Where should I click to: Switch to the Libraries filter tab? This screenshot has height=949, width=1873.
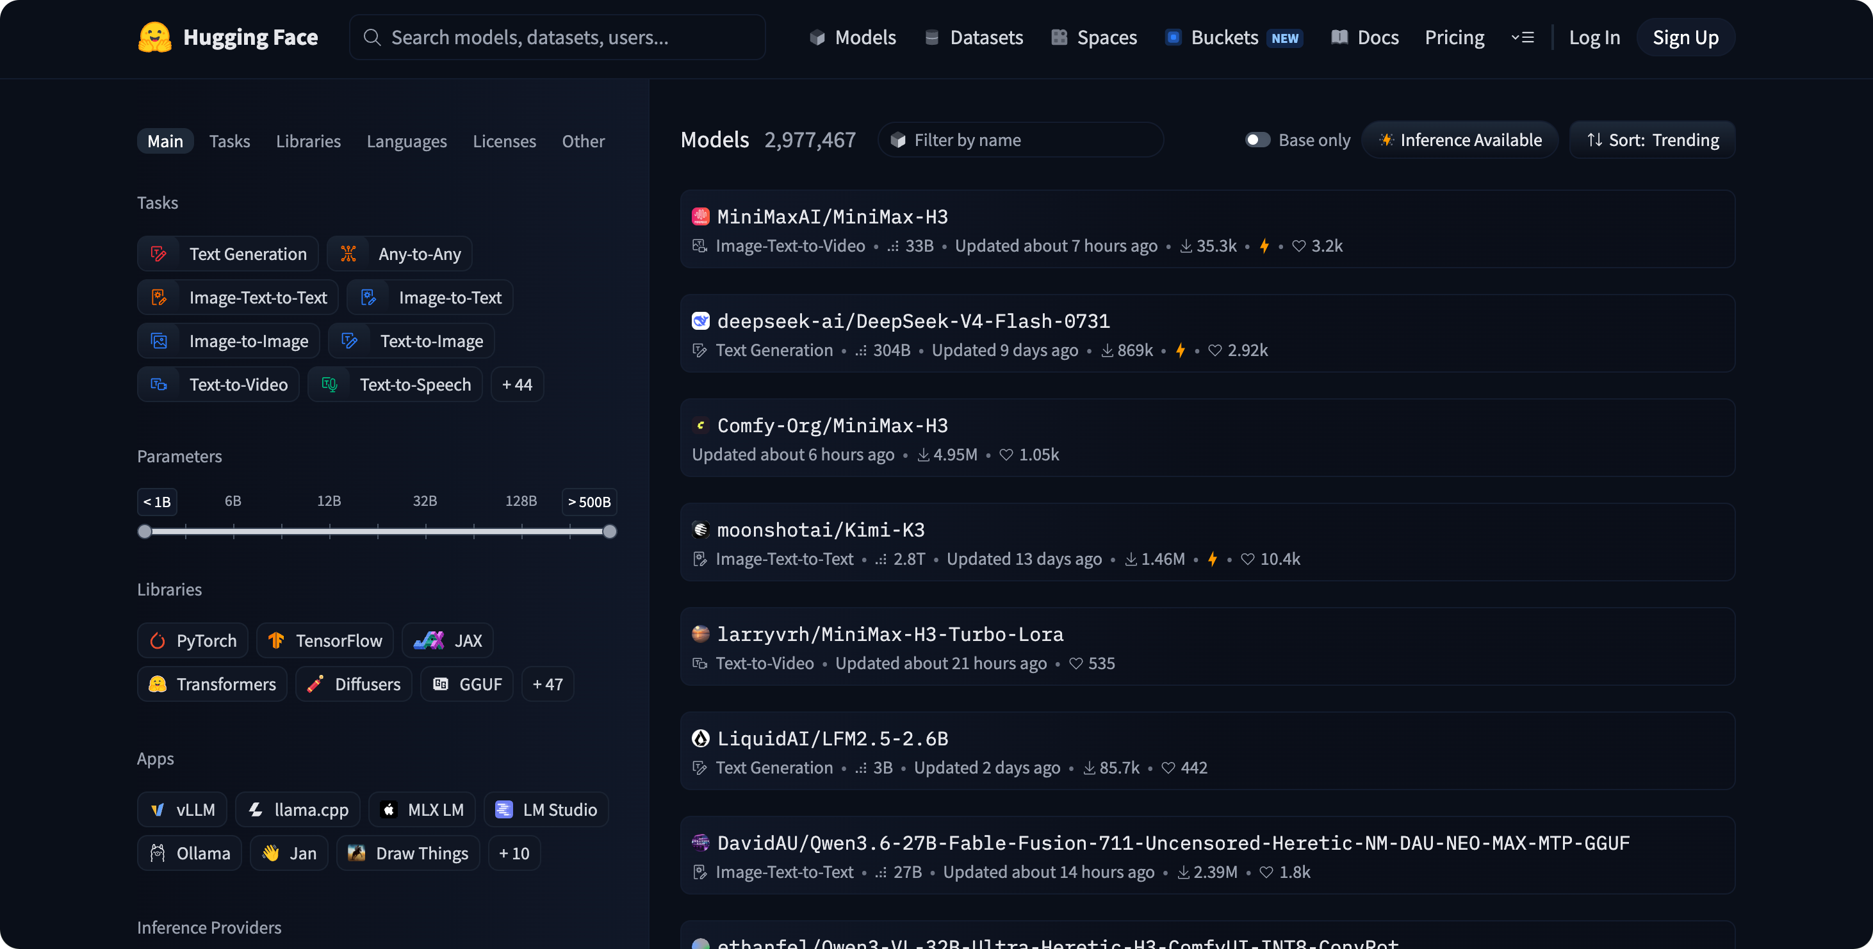click(x=308, y=141)
